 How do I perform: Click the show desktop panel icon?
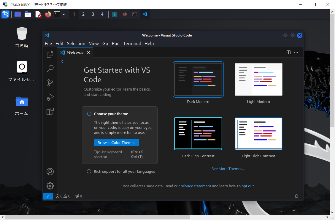[x=18, y=14]
